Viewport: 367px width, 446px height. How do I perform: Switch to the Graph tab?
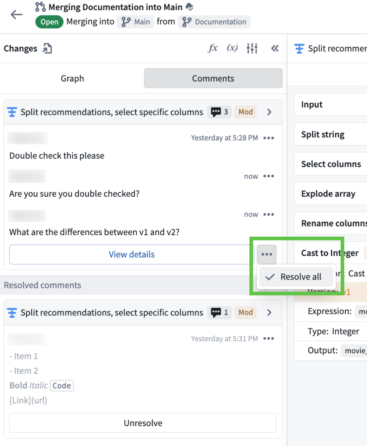click(x=72, y=78)
